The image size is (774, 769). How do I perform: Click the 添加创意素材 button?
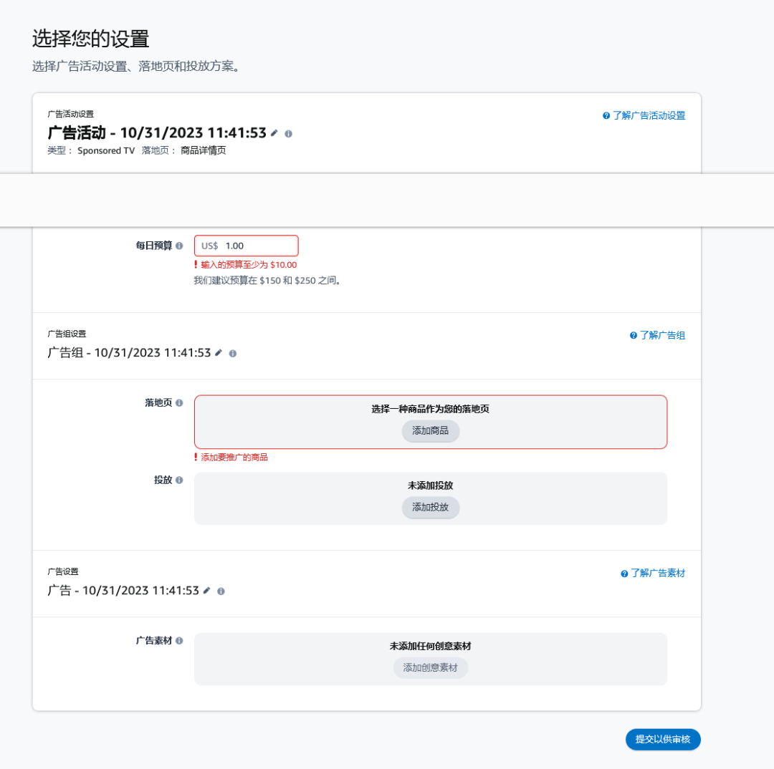pyautogui.click(x=430, y=668)
